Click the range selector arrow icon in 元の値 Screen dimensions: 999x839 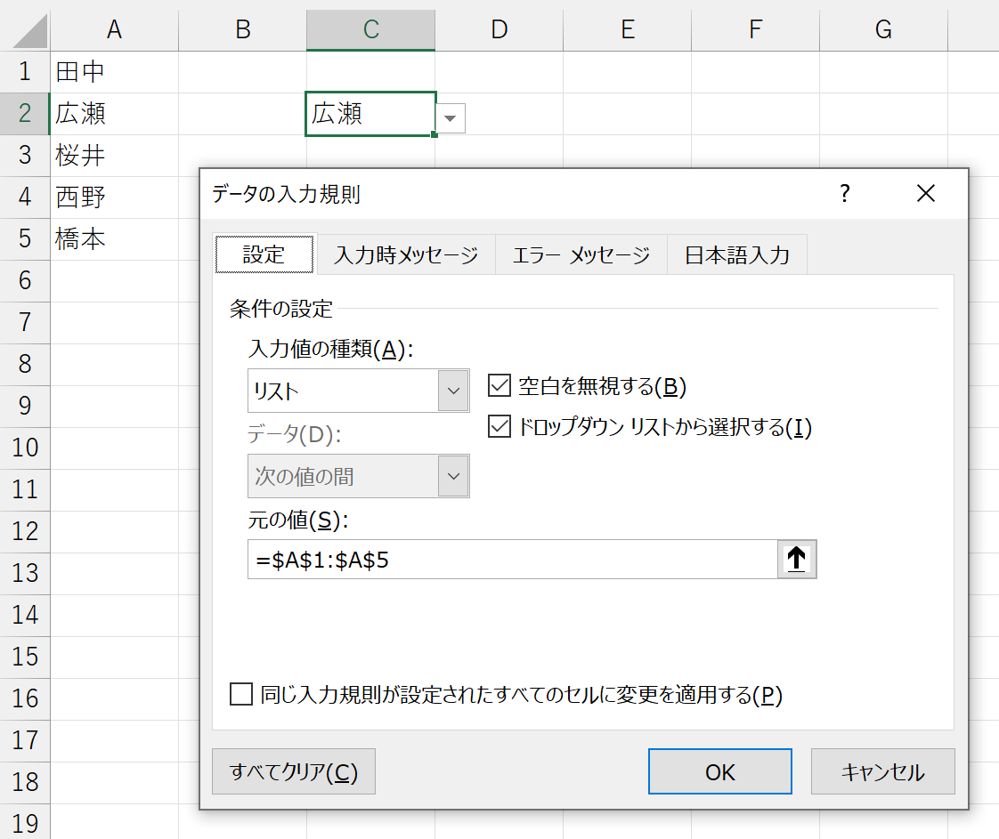tap(797, 560)
